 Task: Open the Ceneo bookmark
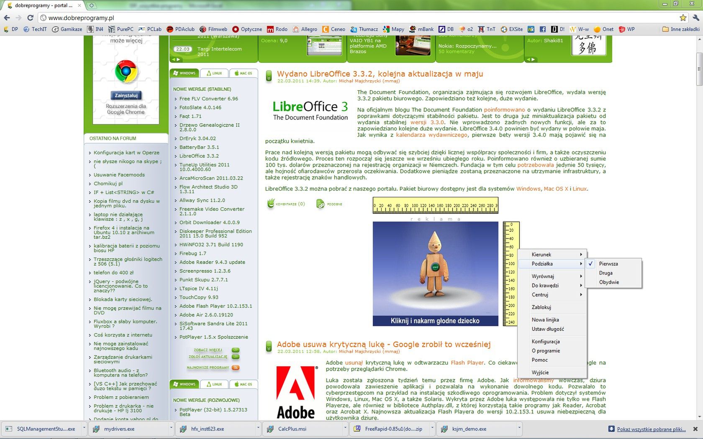(334, 29)
